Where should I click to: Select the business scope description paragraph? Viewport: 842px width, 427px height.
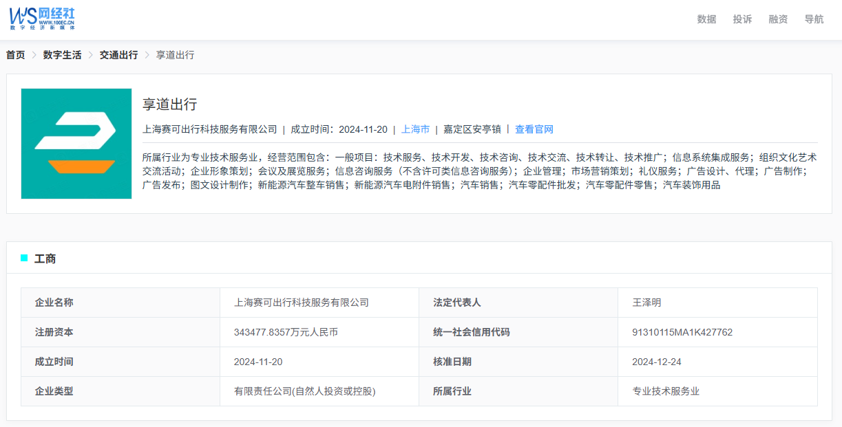pyautogui.click(x=480, y=171)
